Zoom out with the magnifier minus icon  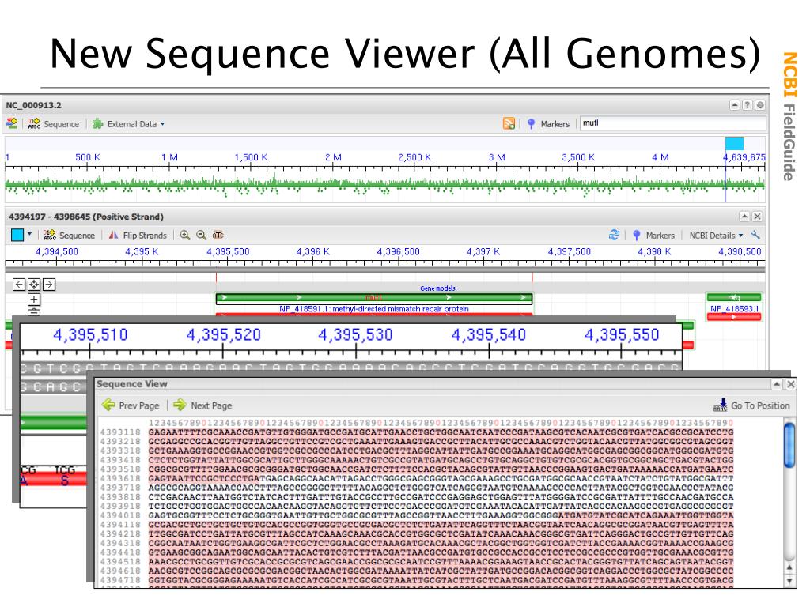coord(202,236)
